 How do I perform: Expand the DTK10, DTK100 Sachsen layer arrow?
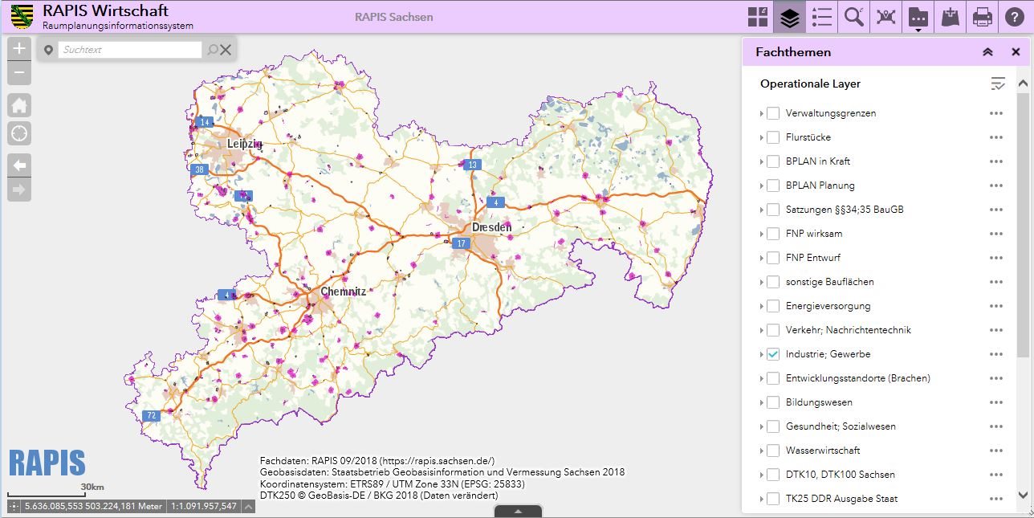761,475
